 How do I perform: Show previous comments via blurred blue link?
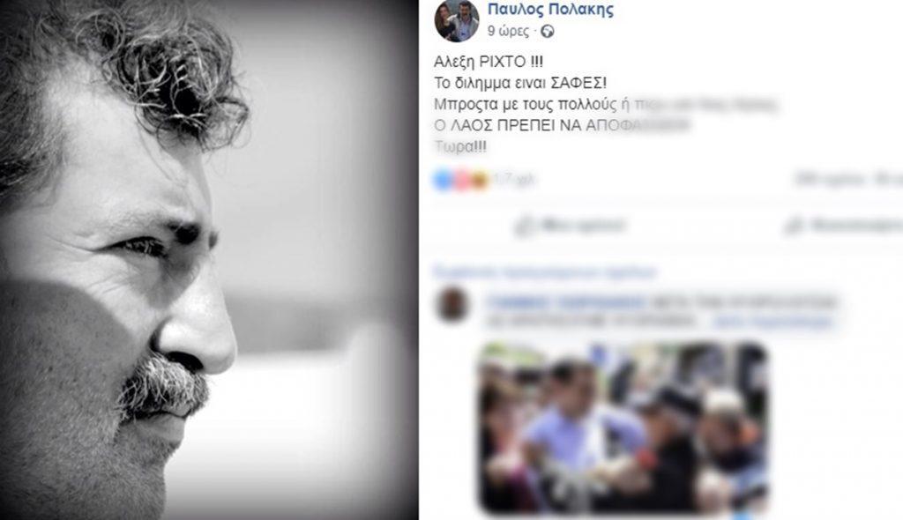(x=545, y=271)
